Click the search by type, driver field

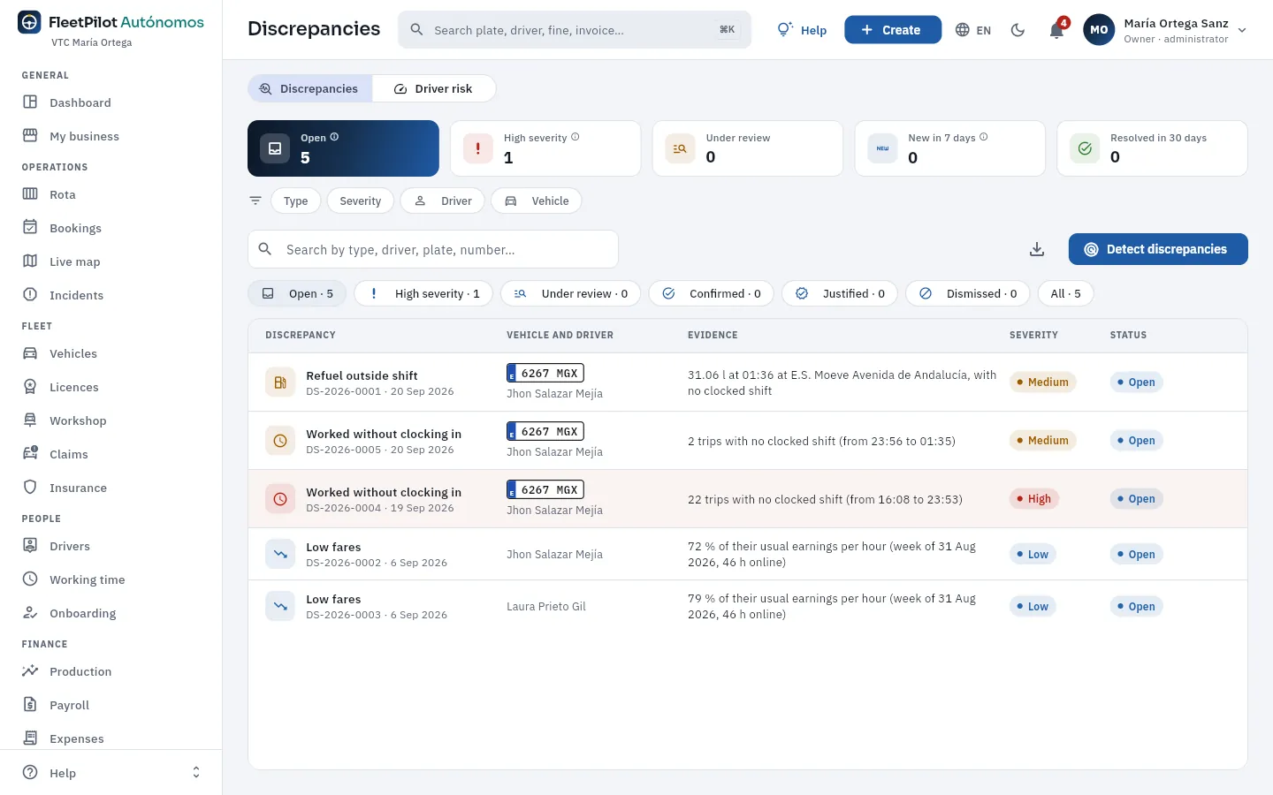[x=433, y=249]
